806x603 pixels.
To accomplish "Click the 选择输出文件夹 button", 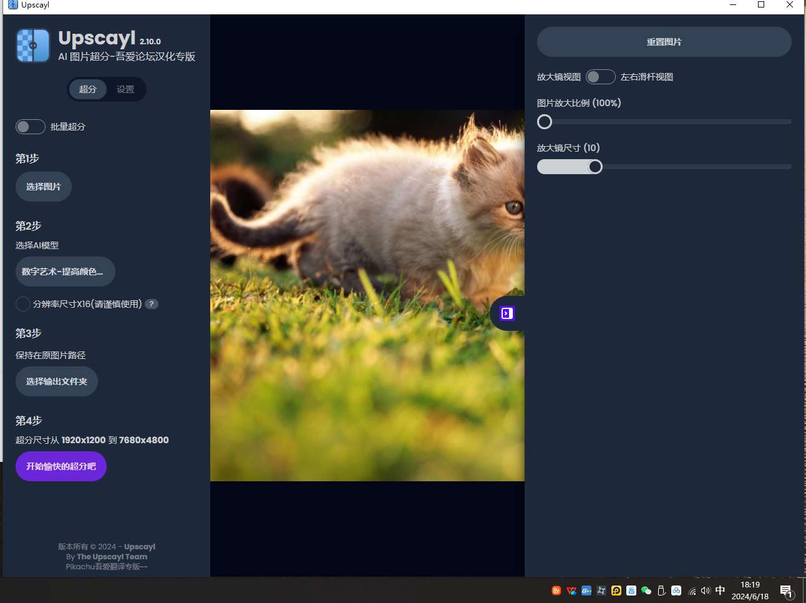I will click(x=57, y=381).
